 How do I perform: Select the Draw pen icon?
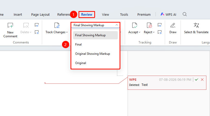173,25
